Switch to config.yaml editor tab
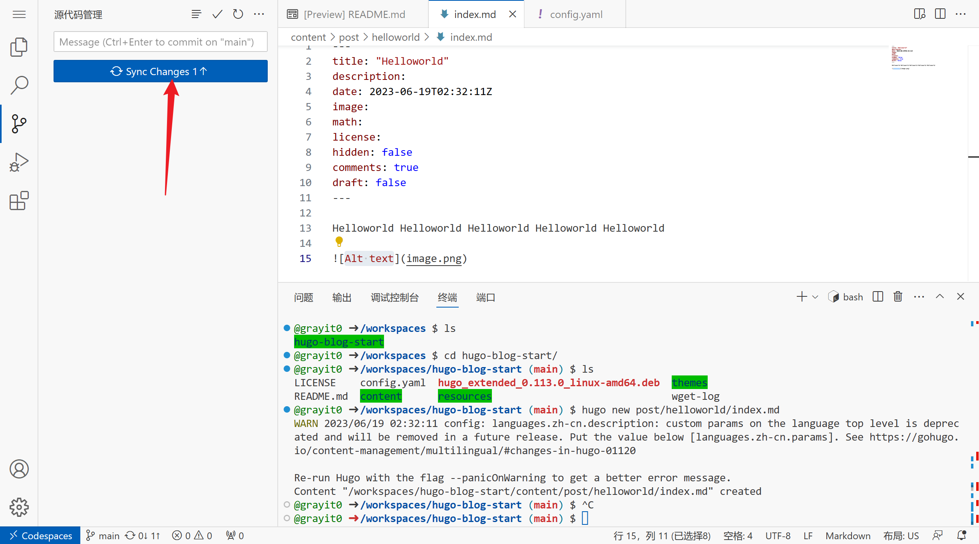Image resolution: width=979 pixels, height=544 pixels. 576,14
